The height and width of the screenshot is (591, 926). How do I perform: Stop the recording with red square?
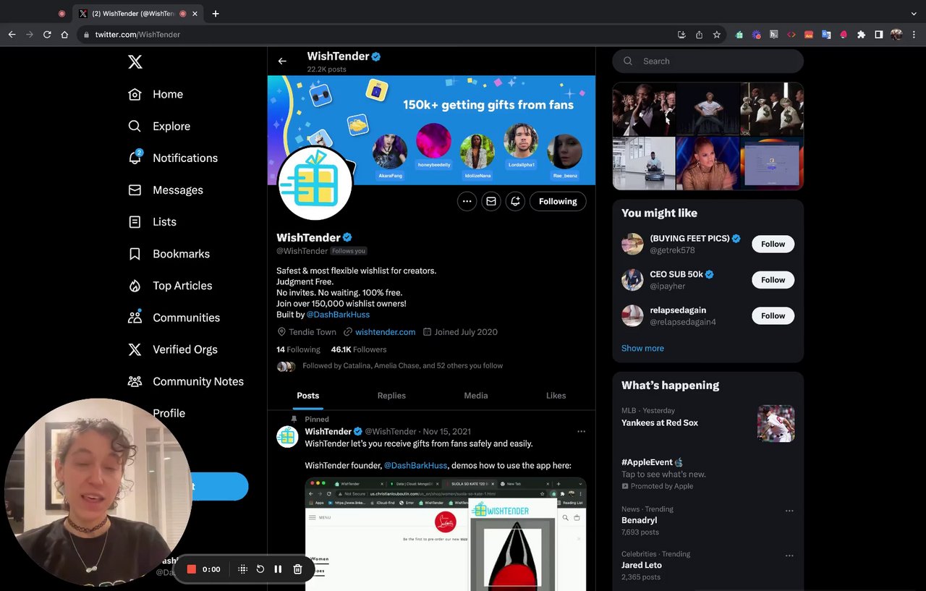[192, 569]
